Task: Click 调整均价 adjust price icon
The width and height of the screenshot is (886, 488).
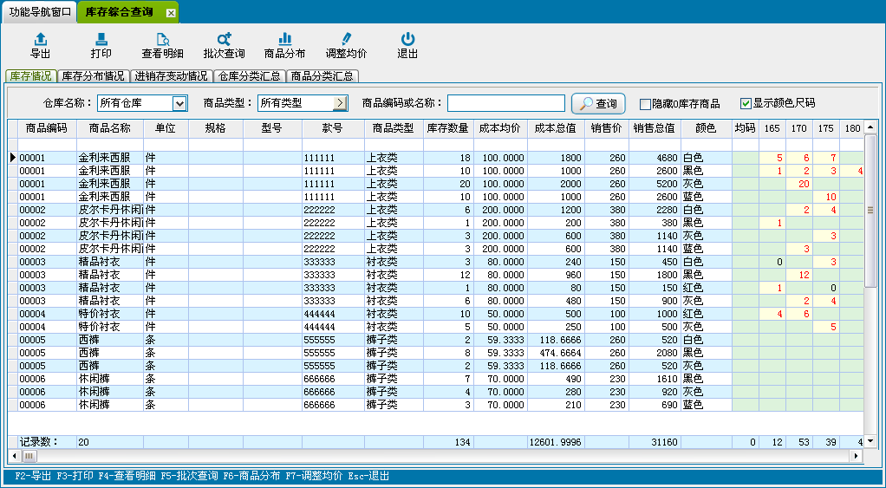Action: (347, 39)
